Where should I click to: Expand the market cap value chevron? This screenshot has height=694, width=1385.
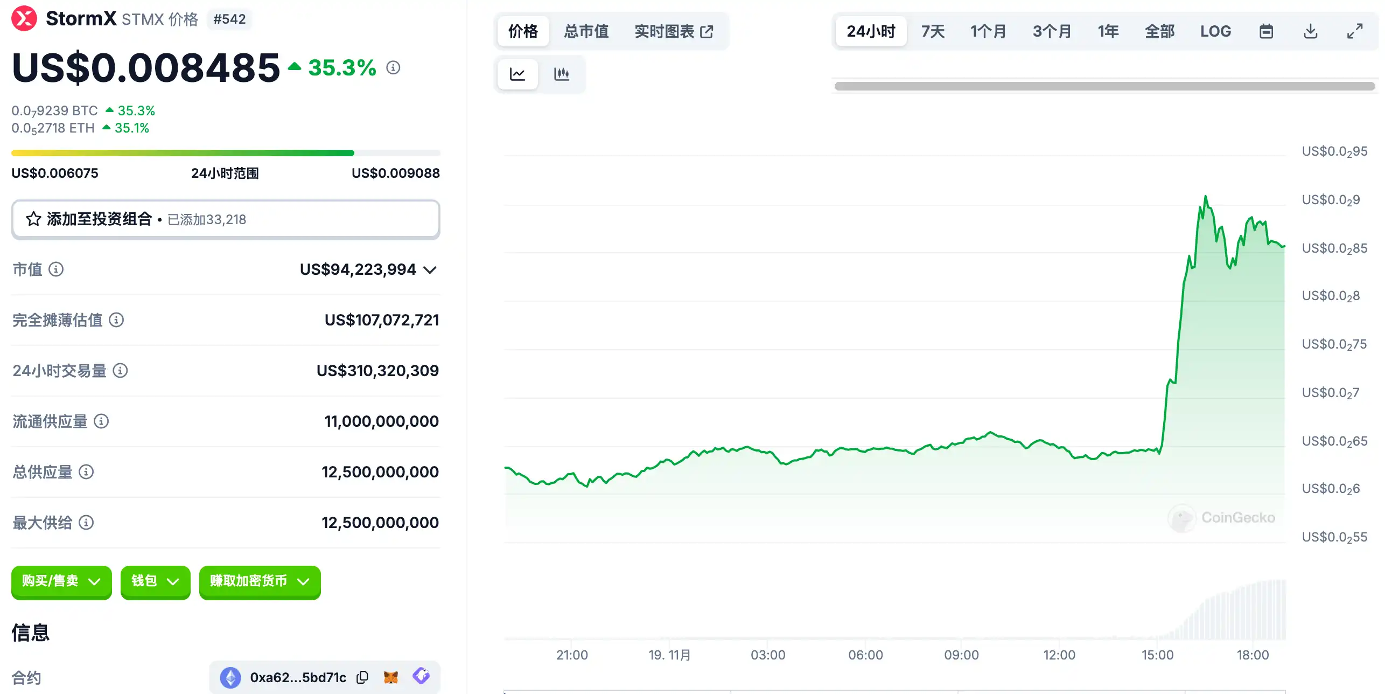click(430, 269)
